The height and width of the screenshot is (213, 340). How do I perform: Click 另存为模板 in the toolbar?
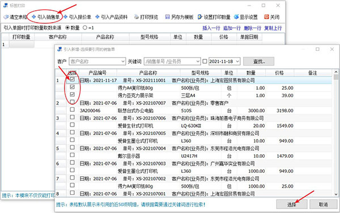(179, 17)
